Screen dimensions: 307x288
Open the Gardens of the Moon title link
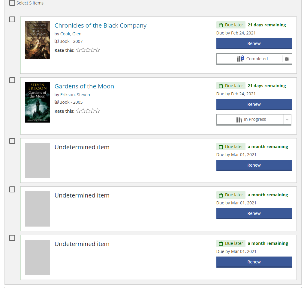click(84, 86)
